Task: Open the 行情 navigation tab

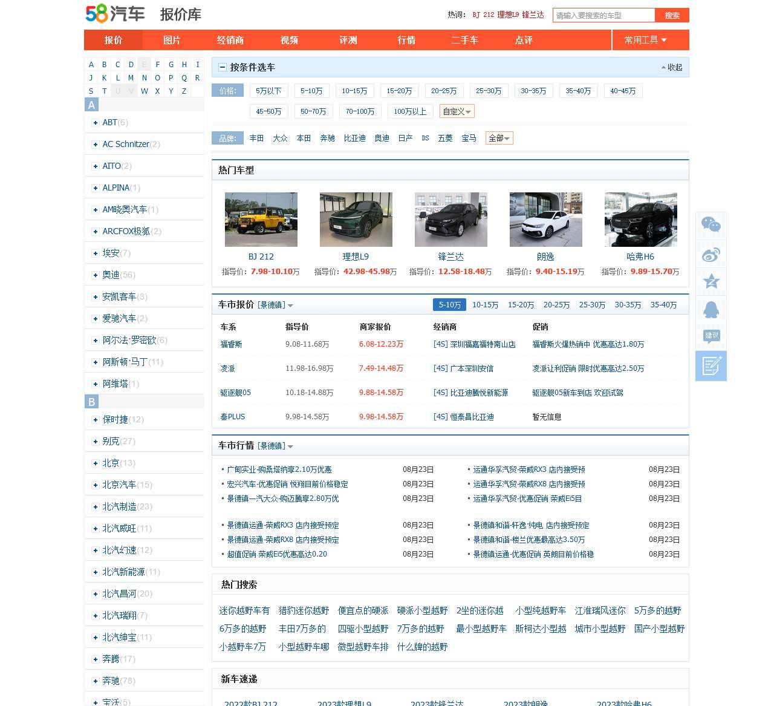Action: [x=406, y=40]
